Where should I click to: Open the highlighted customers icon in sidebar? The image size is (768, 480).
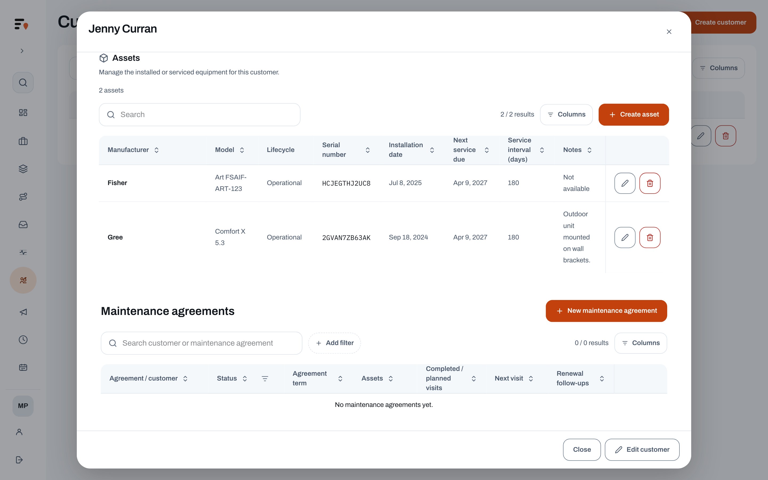23,280
